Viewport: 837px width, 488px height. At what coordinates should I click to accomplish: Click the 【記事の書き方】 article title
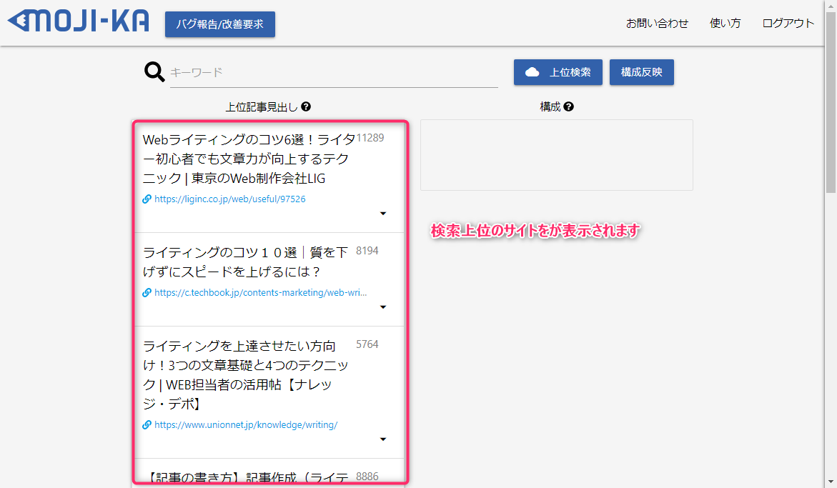[x=246, y=477]
